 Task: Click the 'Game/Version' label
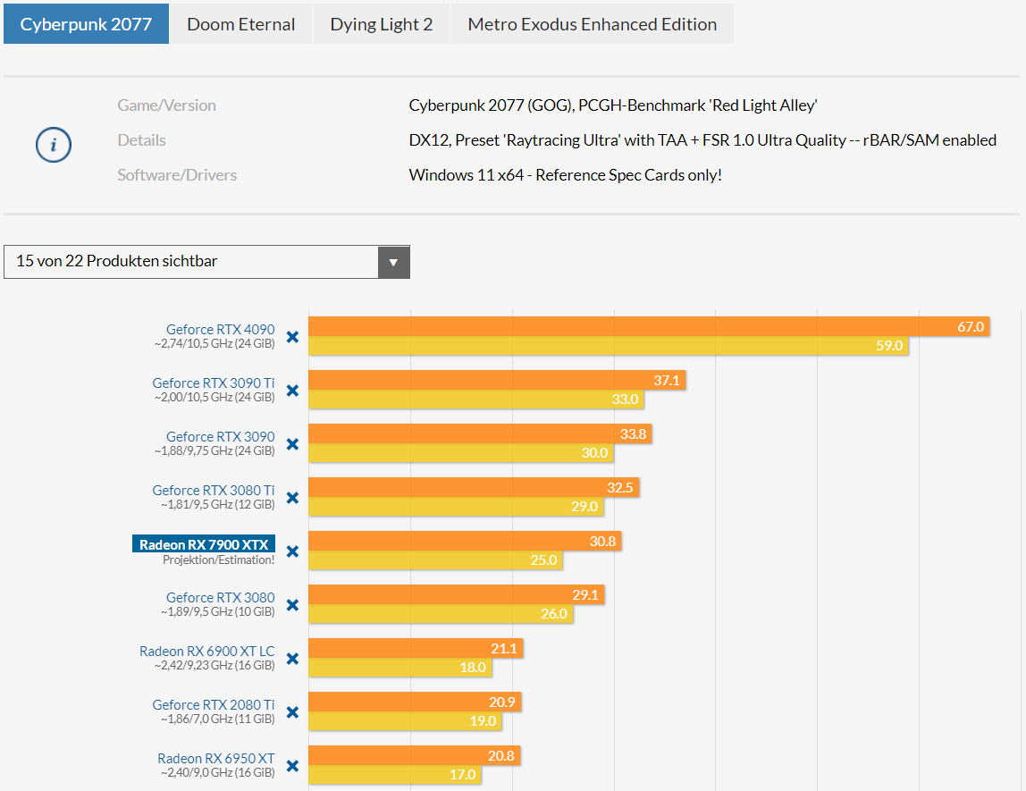click(x=167, y=105)
